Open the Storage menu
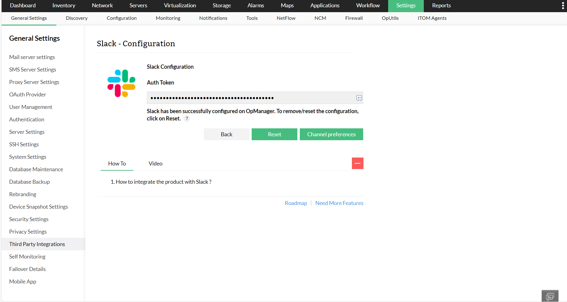 click(222, 5)
